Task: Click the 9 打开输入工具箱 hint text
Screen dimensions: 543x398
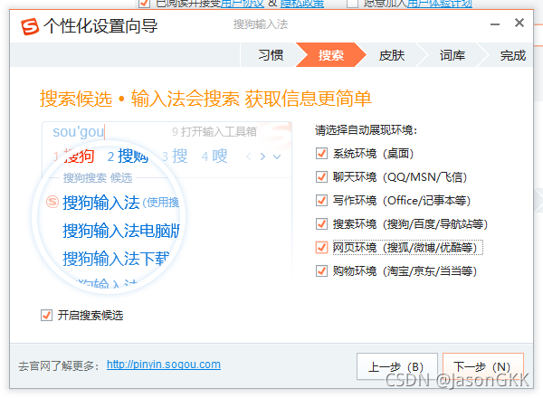Action: 214,131
